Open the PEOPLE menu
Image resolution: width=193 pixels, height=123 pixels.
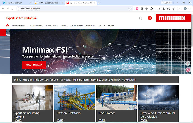coord(111,26)
